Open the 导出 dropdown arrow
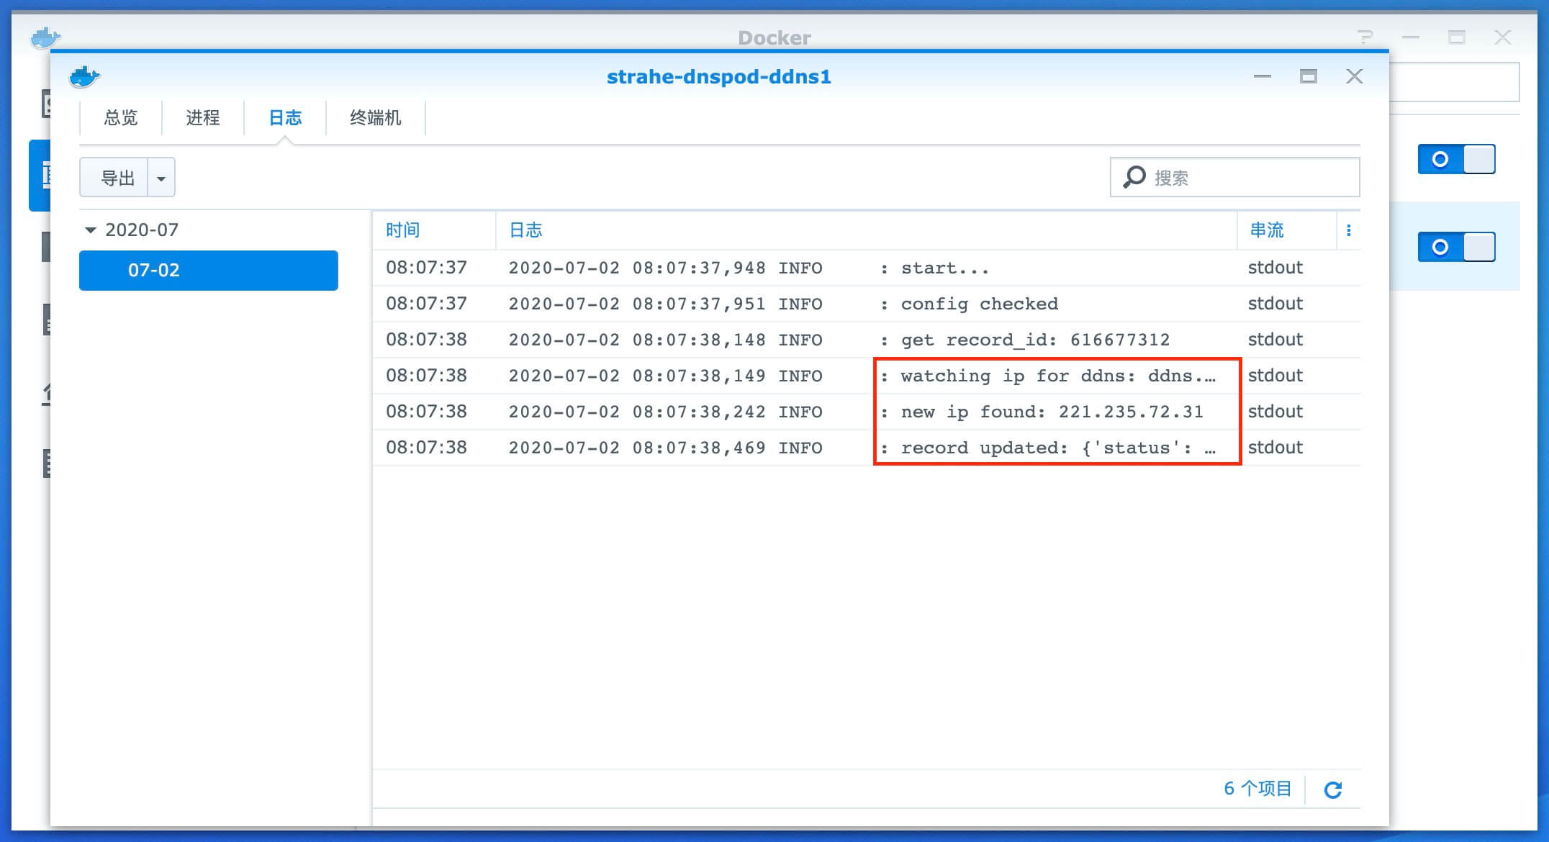The width and height of the screenshot is (1549, 842). click(x=161, y=178)
